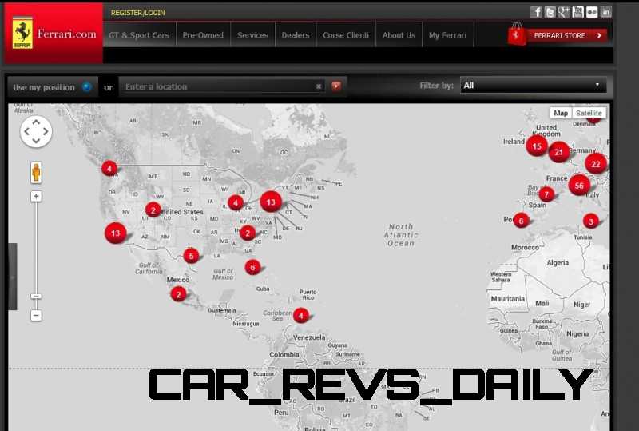This screenshot has width=639, height=431.
Task: Open the 22 dealer cluster over Germany
Action: point(596,164)
